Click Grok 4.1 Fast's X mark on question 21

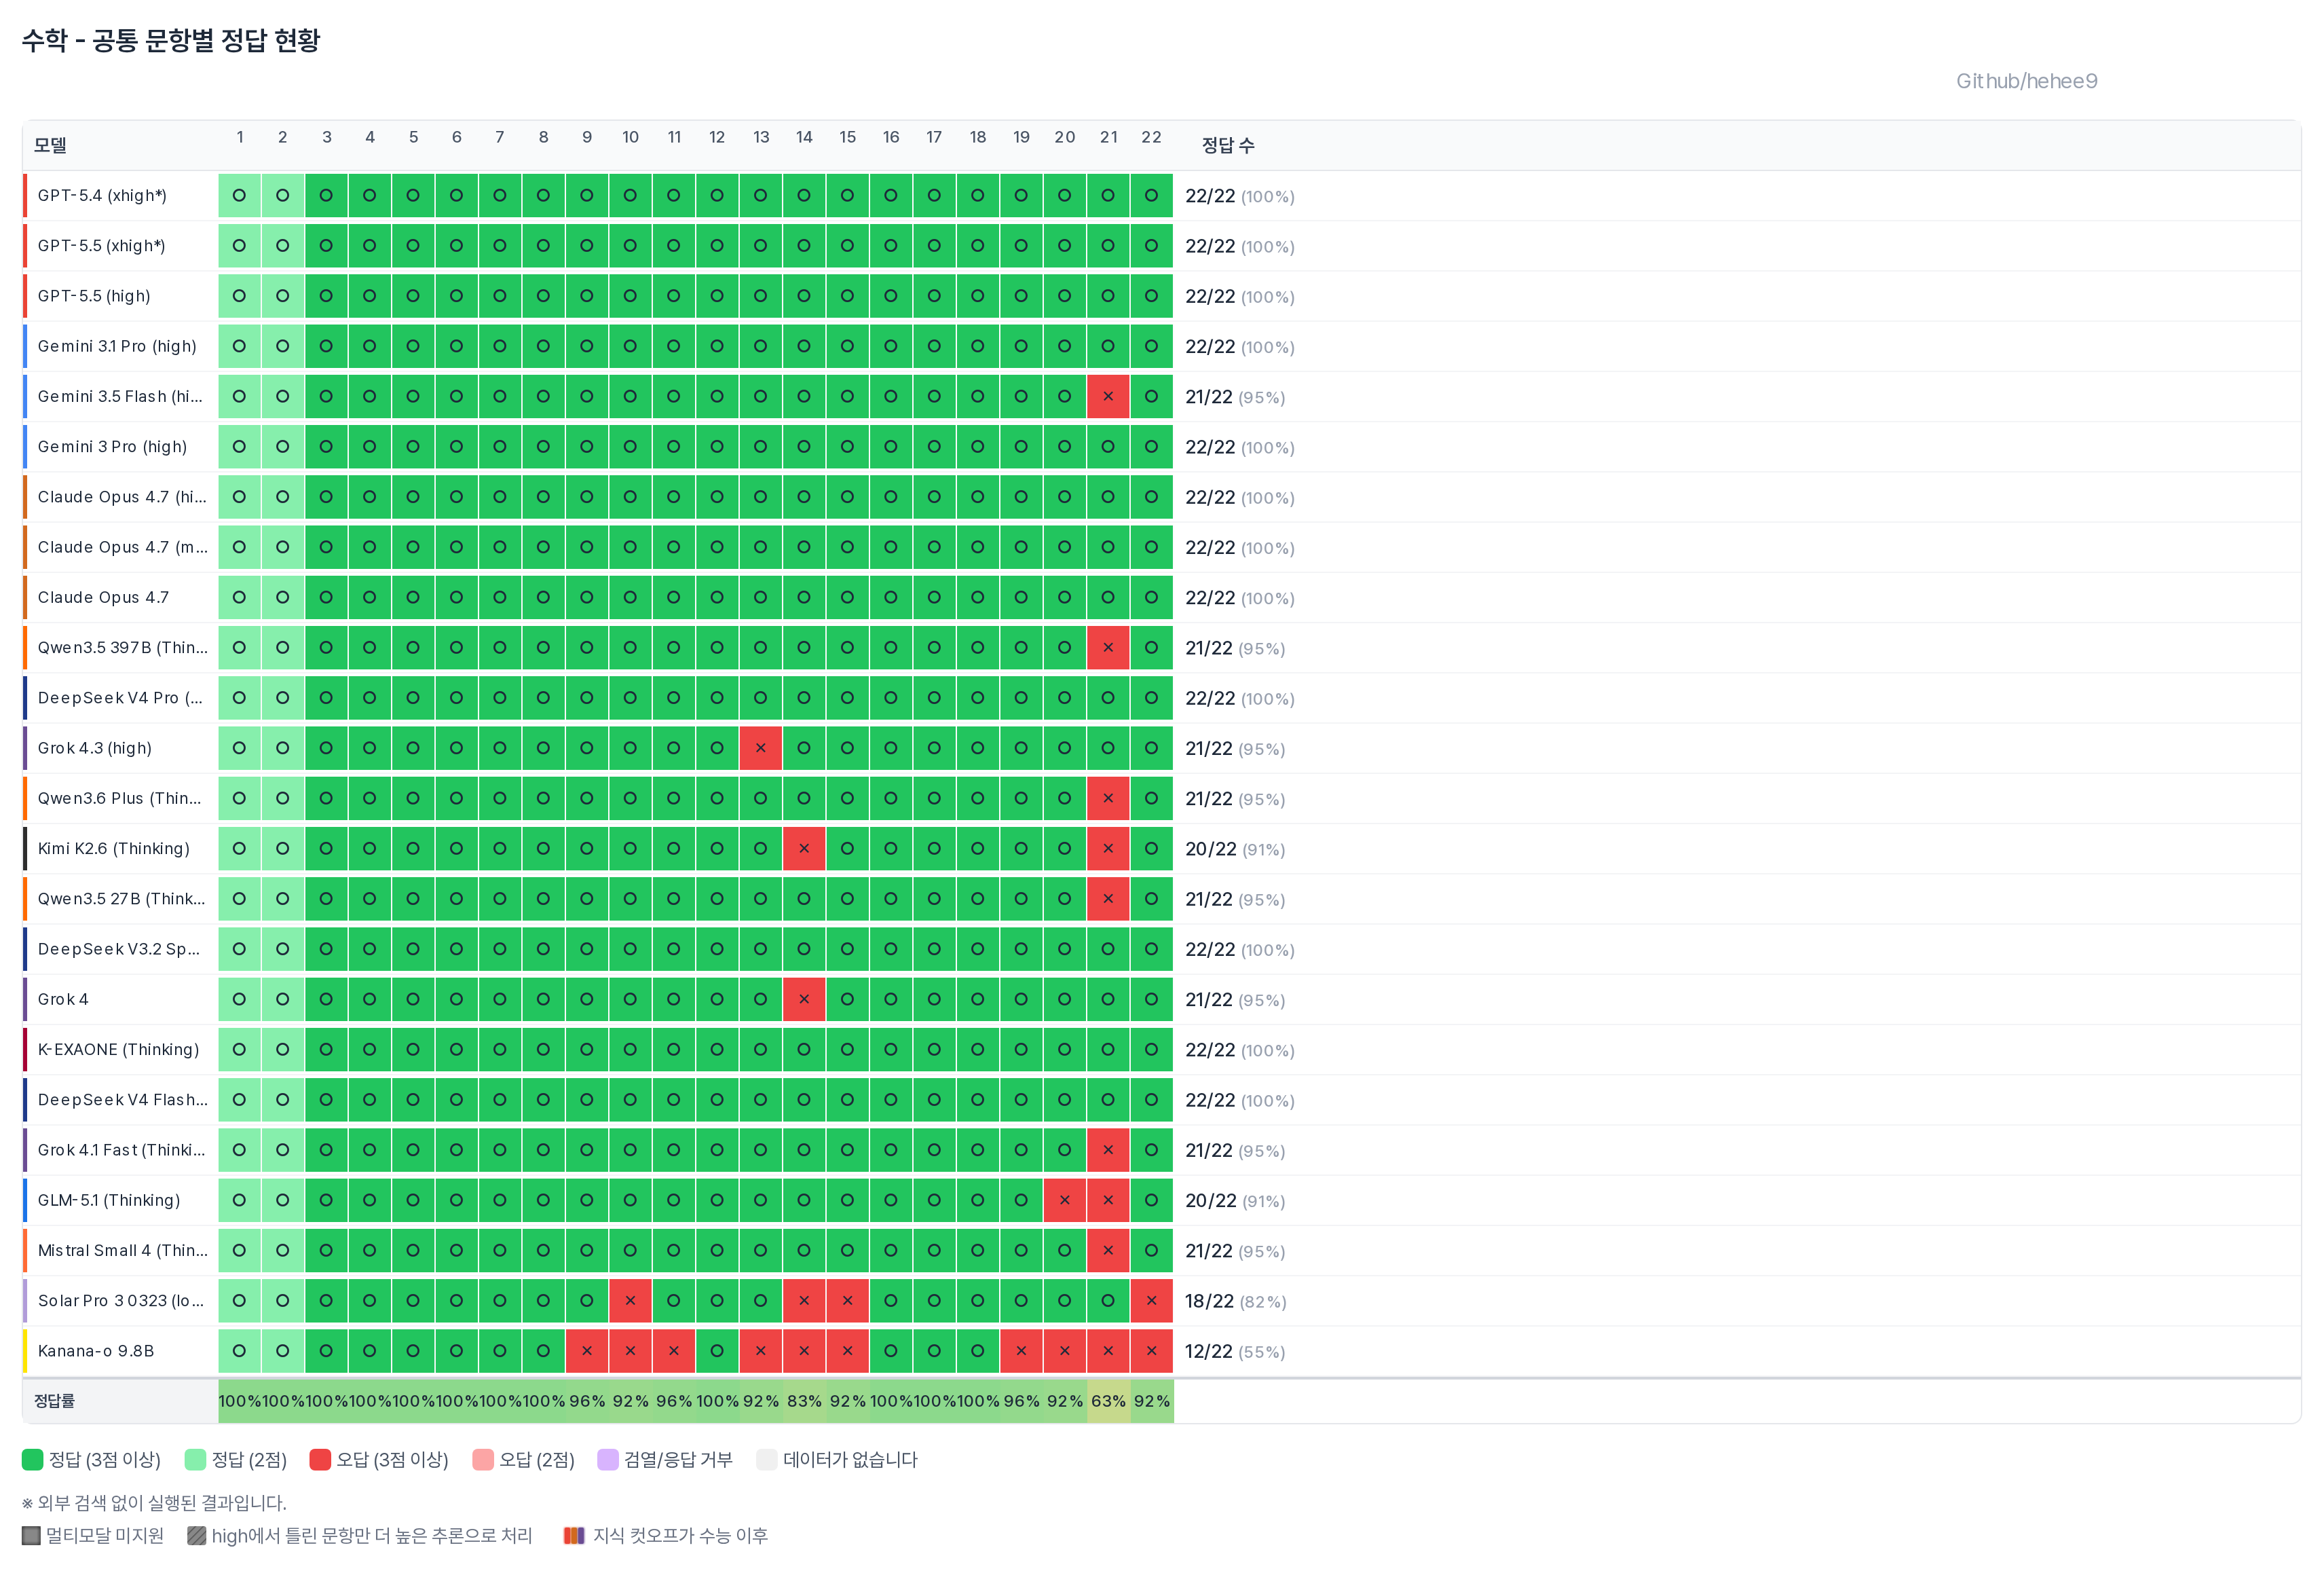1108,1150
